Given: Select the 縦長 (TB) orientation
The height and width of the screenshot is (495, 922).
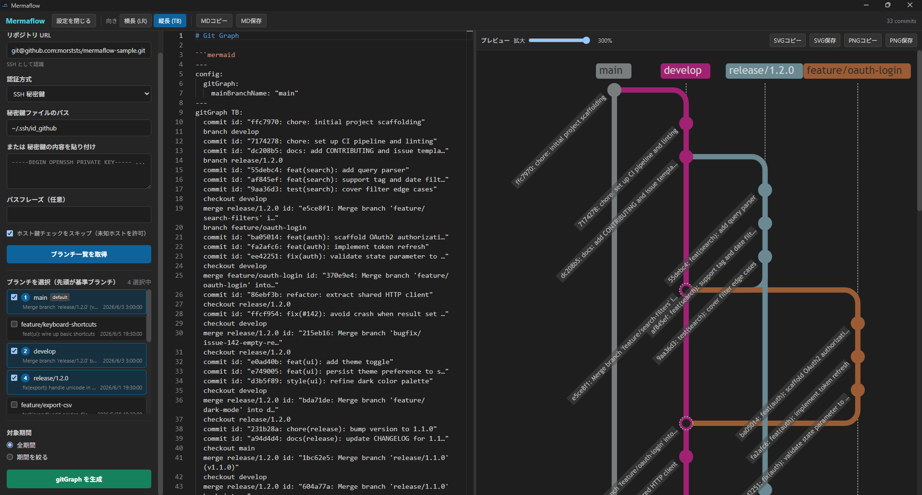Looking at the screenshot, I should click(x=170, y=21).
